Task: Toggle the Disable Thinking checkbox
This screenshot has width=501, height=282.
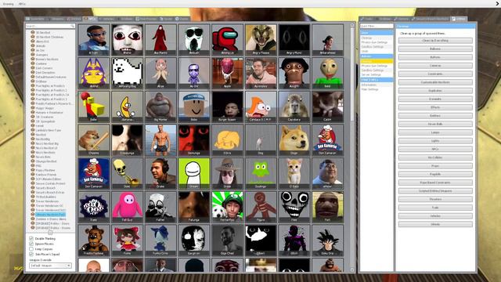Action: [x=31, y=238]
